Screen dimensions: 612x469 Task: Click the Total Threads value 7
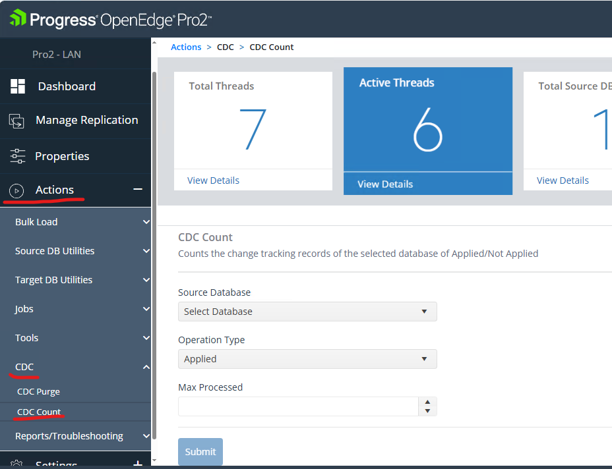pos(253,129)
